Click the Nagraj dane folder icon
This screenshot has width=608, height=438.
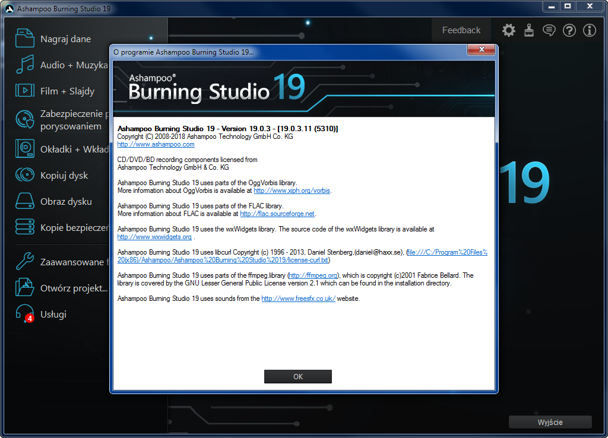pos(25,38)
